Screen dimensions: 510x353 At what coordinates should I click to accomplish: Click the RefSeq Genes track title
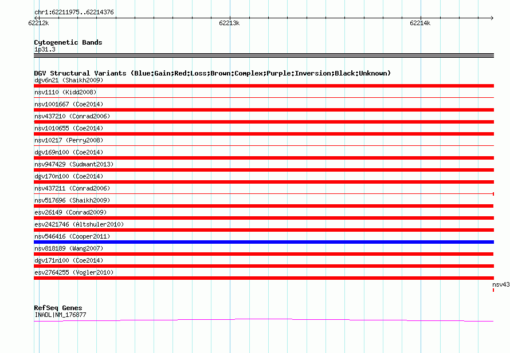click(58, 308)
